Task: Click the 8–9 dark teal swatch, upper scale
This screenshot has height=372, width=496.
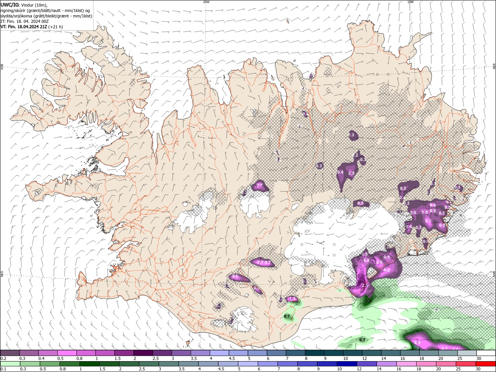Action: 314,353
